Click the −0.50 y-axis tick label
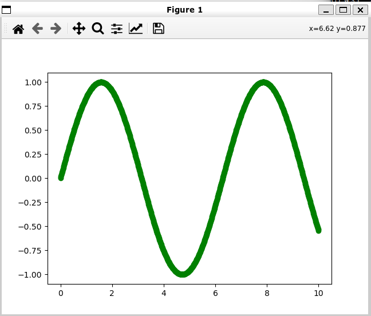371x316 pixels. (30, 227)
